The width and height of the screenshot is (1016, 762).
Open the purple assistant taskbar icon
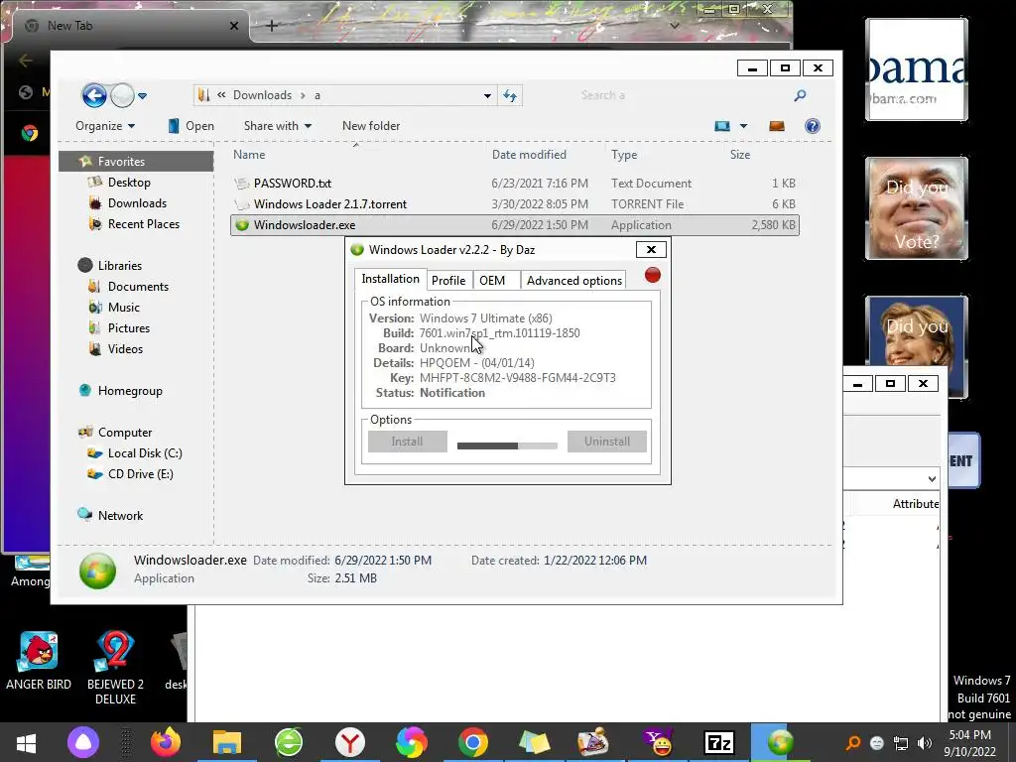[x=83, y=742]
